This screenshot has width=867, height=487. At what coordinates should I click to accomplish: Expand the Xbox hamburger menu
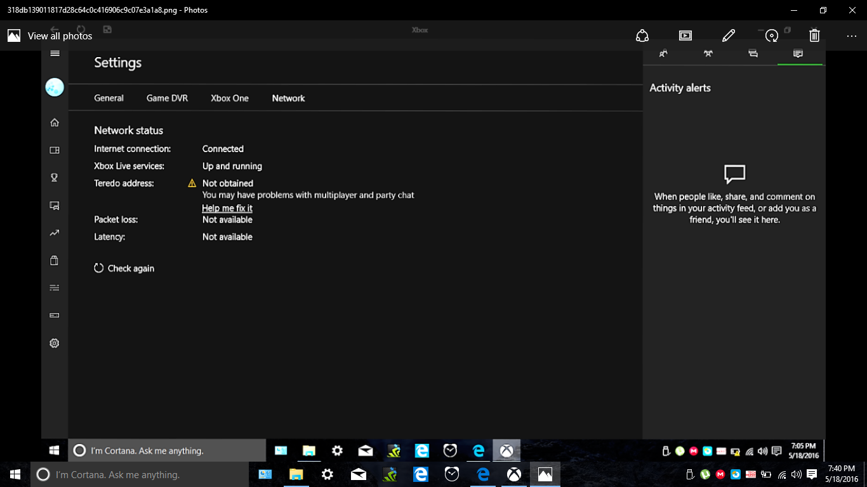coord(55,53)
